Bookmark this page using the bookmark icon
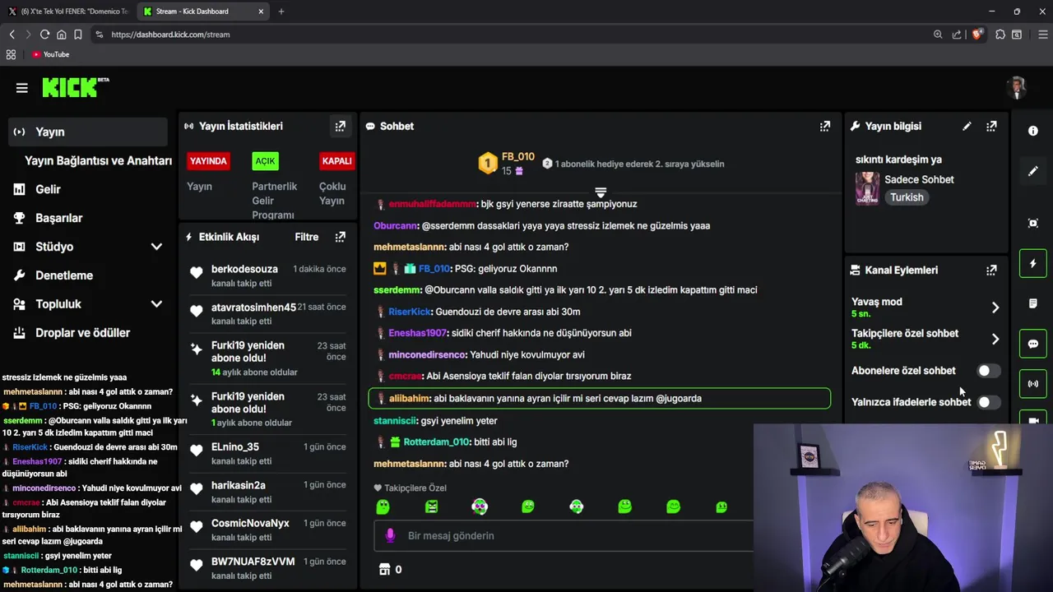The width and height of the screenshot is (1053, 592). 78,35
